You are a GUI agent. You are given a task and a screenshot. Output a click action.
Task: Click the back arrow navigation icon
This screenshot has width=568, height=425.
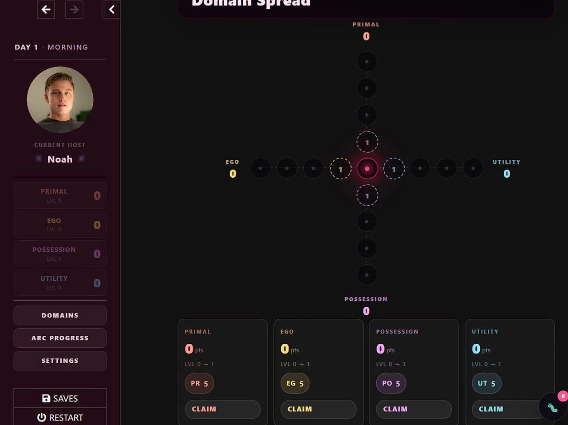pos(46,9)
